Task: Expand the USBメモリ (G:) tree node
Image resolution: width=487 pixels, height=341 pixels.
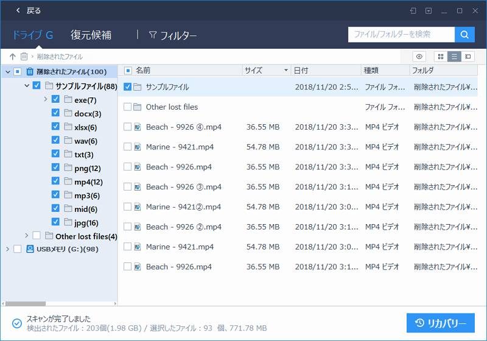Action: [x=7, y=249]
